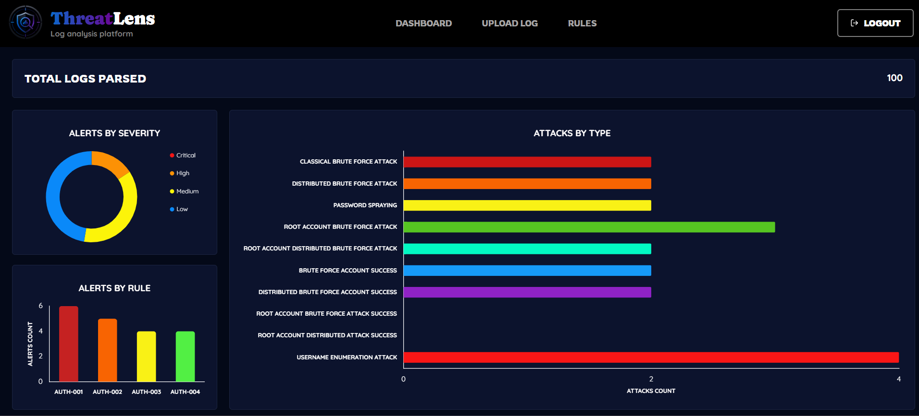Toggle the High severity legend entry
This screenshot has height=416, width=919.
click(180, 173)
